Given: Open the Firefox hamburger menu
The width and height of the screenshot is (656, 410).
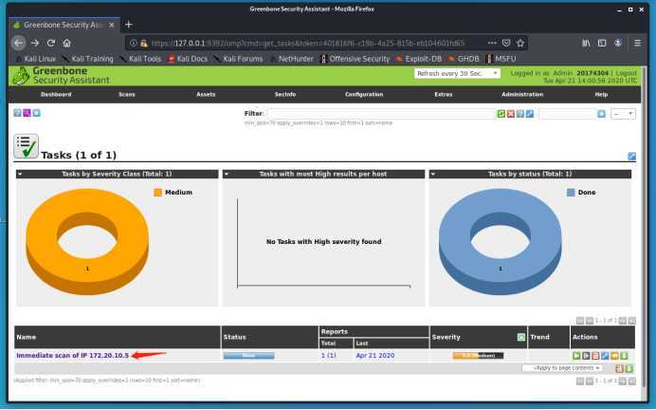Looking at the screenshot, I should tap(637, 43).
